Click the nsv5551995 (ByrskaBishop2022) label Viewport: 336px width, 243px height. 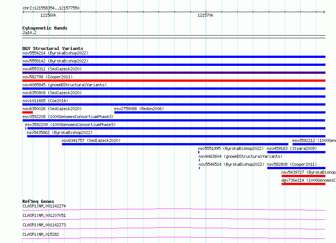tap(231, 148)
